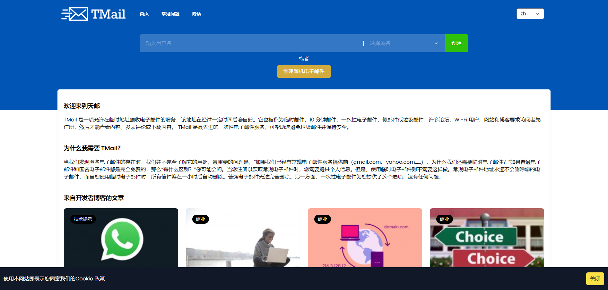Go to the 常见问题 page

[x=170, y=14]
